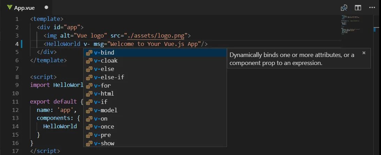
Task: Open the more actions ellipsis menu
Action: tap(372, 8)
